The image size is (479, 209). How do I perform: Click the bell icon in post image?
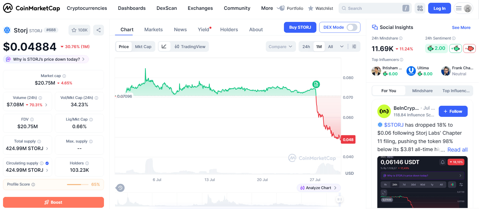pyautogui.click(x=443, y=162)
